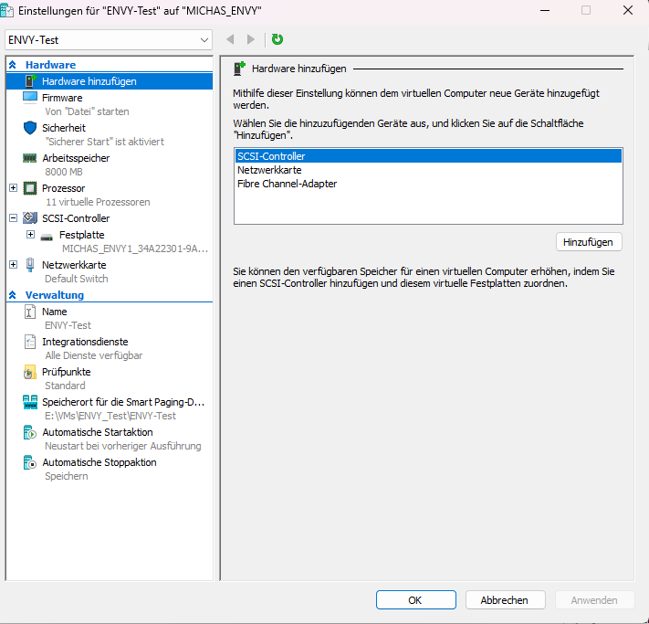Click the 'Default Switch' text
Screen dimensions: 649x624
point(77,279)
